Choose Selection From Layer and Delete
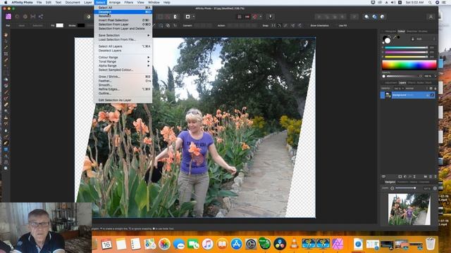Viewport: 451px width, 253px height. click(123, 28)
